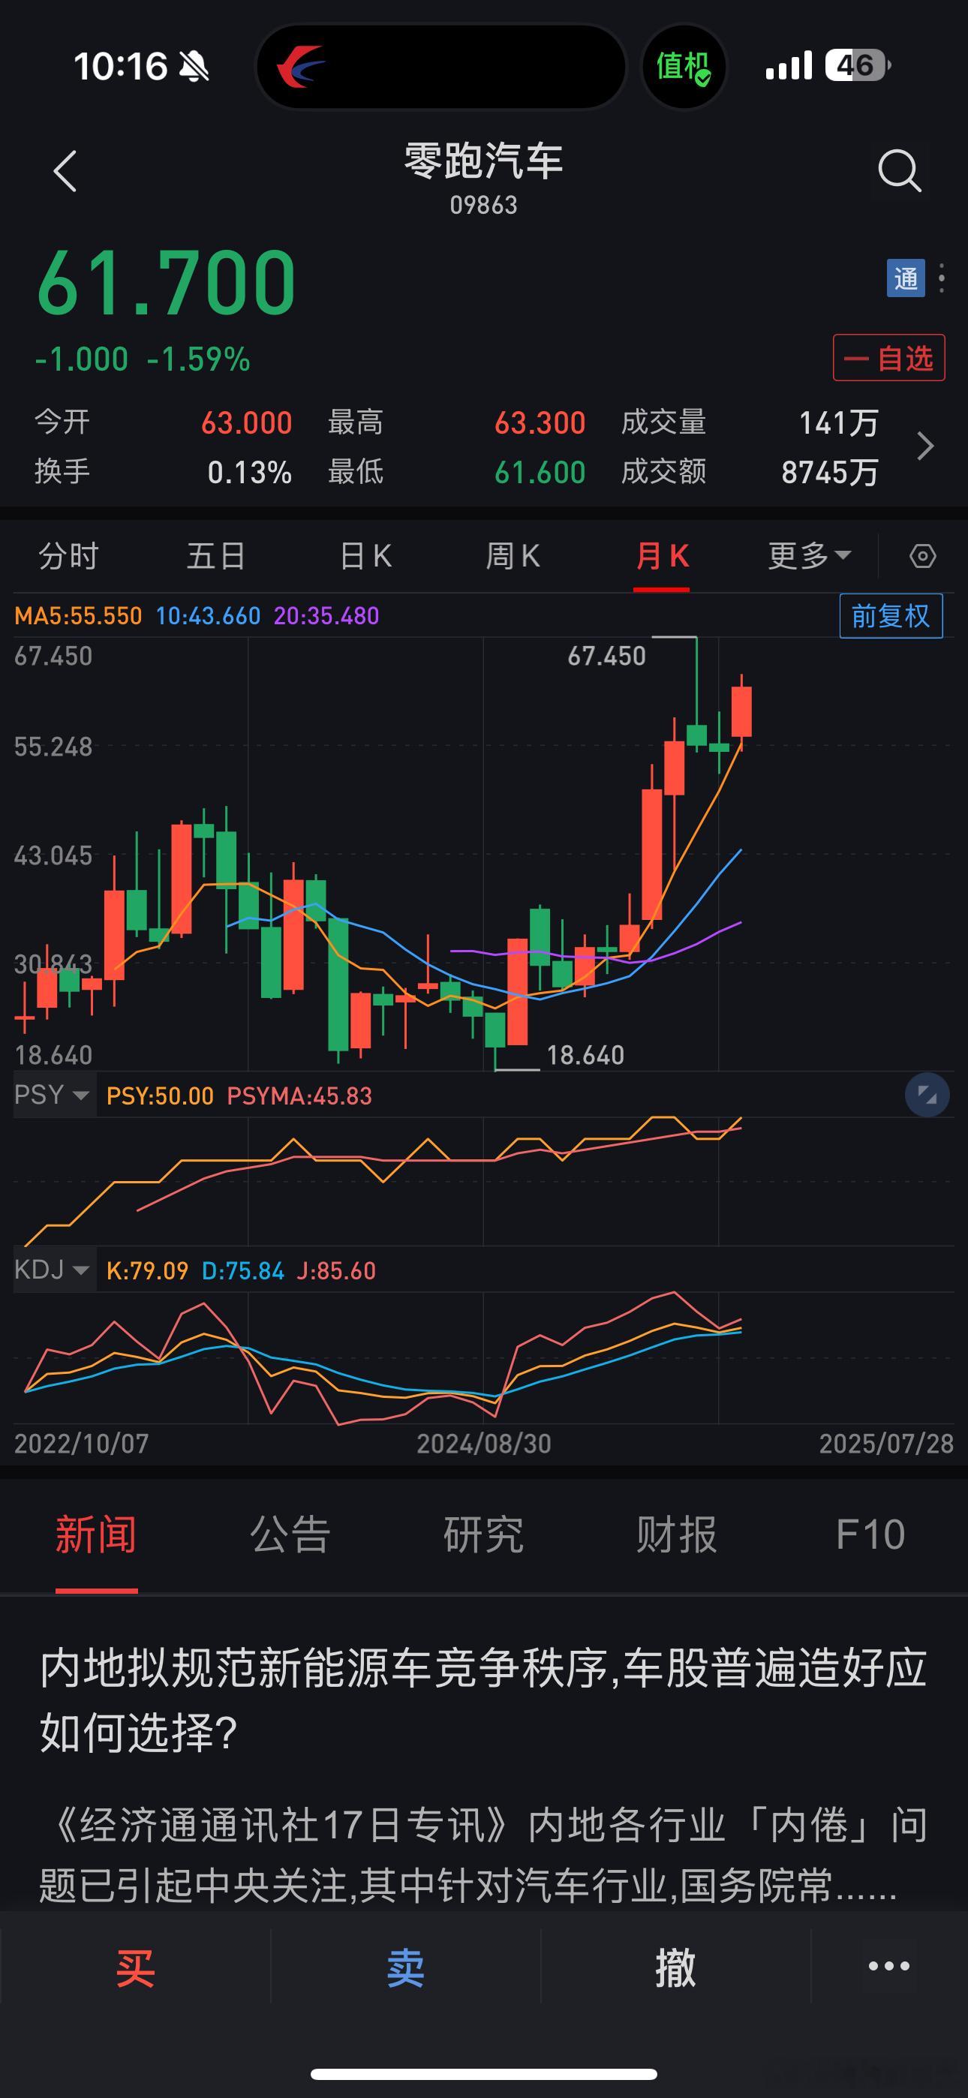Open the 更多 chart period dropdown
The image size is (968, 2098).
(809, 556)
